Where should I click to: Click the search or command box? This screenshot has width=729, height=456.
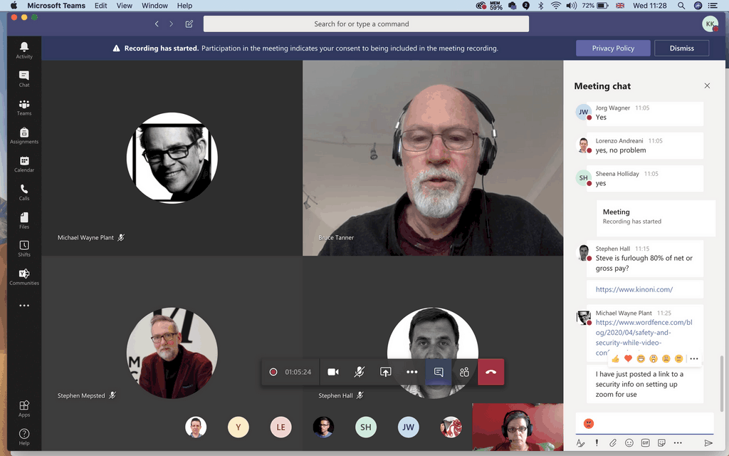pos(366,24)
